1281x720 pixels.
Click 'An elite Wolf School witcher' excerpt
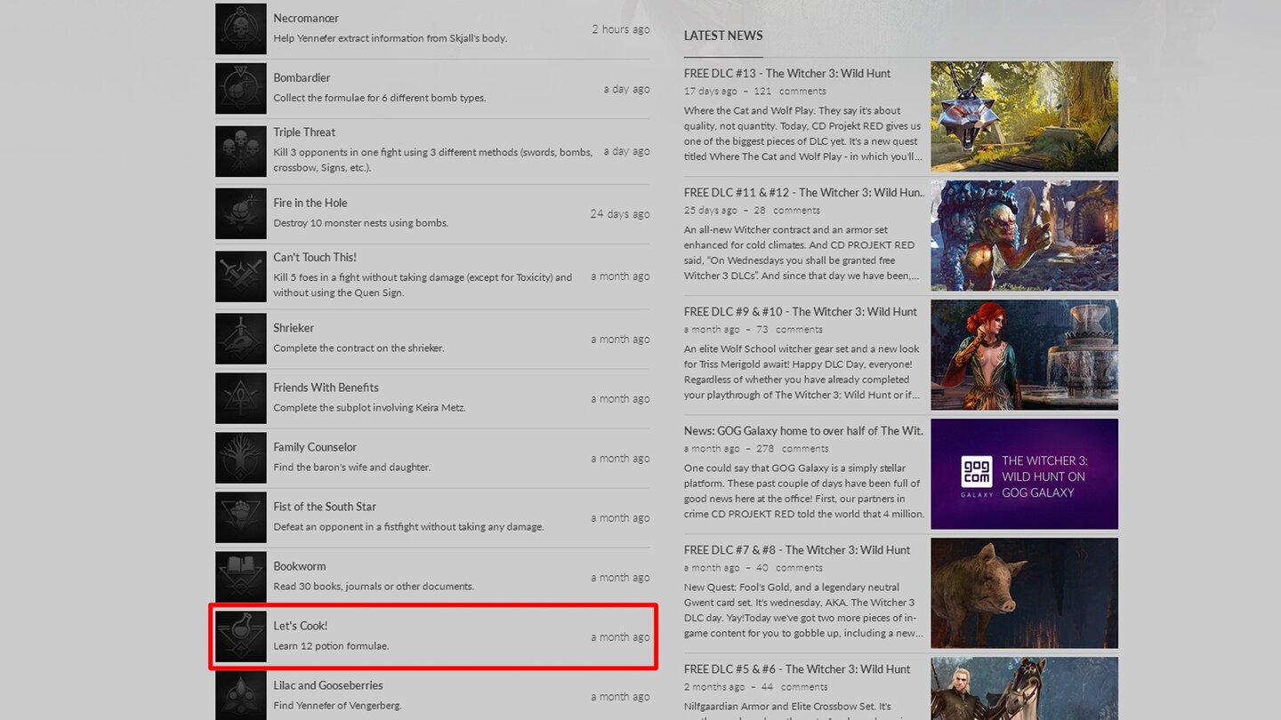tap(803, 372)
